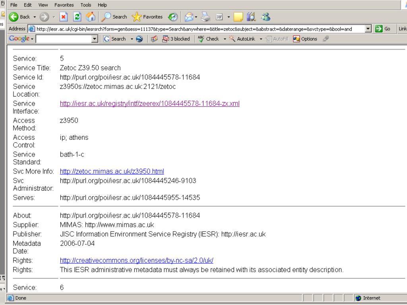Click the AutoFill button
The width and height of the screenshot is (407, 305).
pos(277,39)
